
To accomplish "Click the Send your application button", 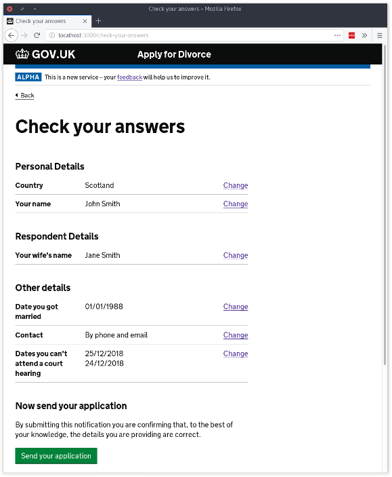I will pyautogui.click(x=56, y=456).
